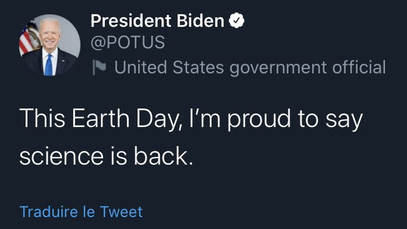Screen dimensions: 407x229
Task: Click the blue tie in profile picture
Action: click(49, 65)
